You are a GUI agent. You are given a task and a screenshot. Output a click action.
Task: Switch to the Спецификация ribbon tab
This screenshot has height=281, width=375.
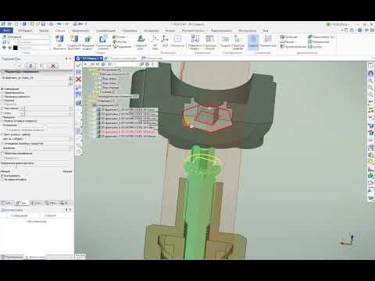tap(105, 30)
